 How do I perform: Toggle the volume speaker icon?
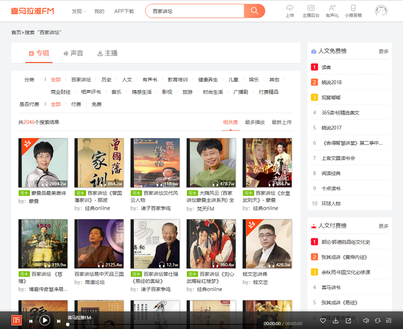(x=366, y=320)
